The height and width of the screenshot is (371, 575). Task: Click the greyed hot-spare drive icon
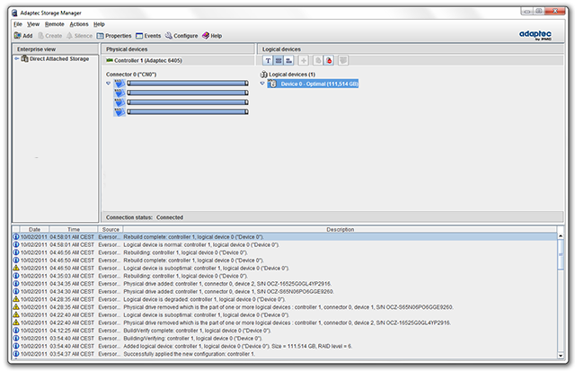coord(318,60)
